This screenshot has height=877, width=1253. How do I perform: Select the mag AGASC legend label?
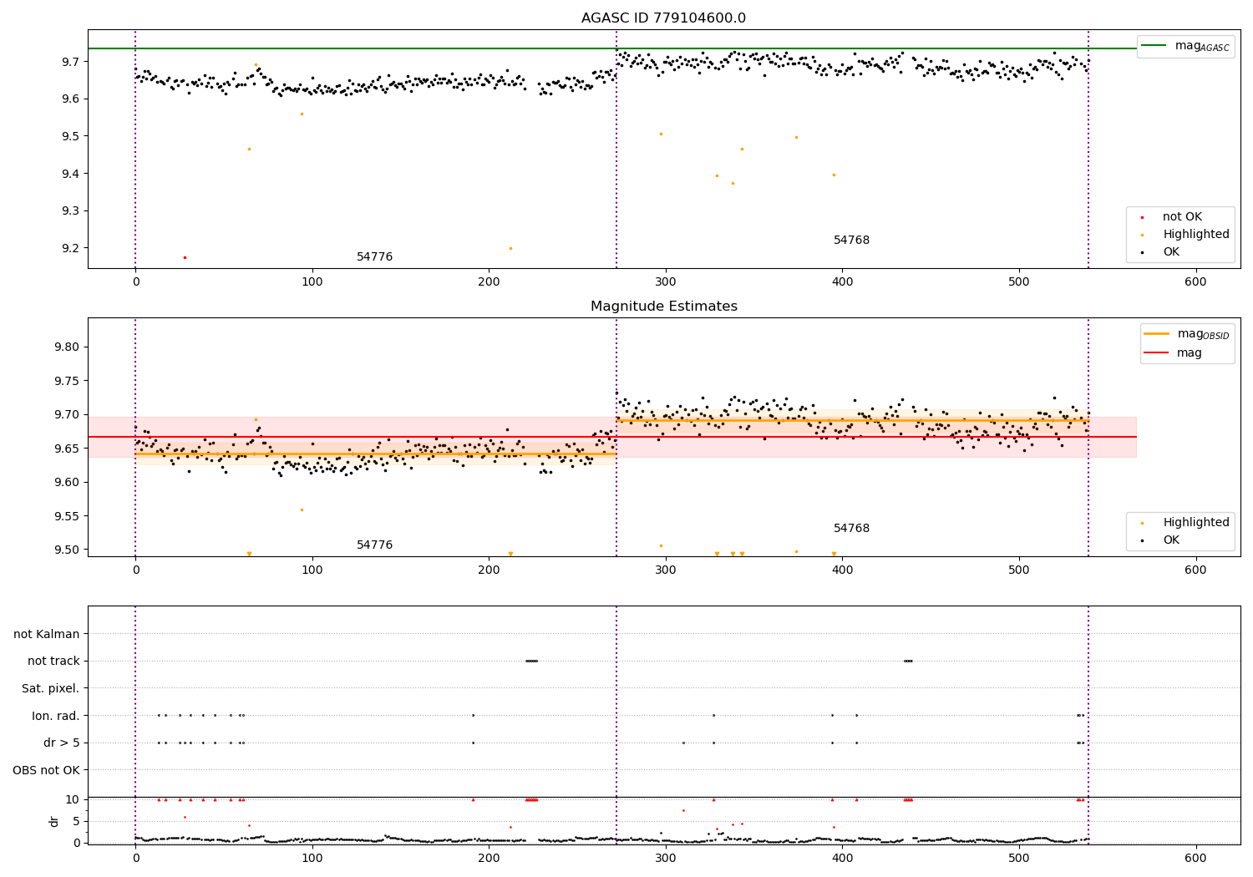click(x=1202, y=46)
